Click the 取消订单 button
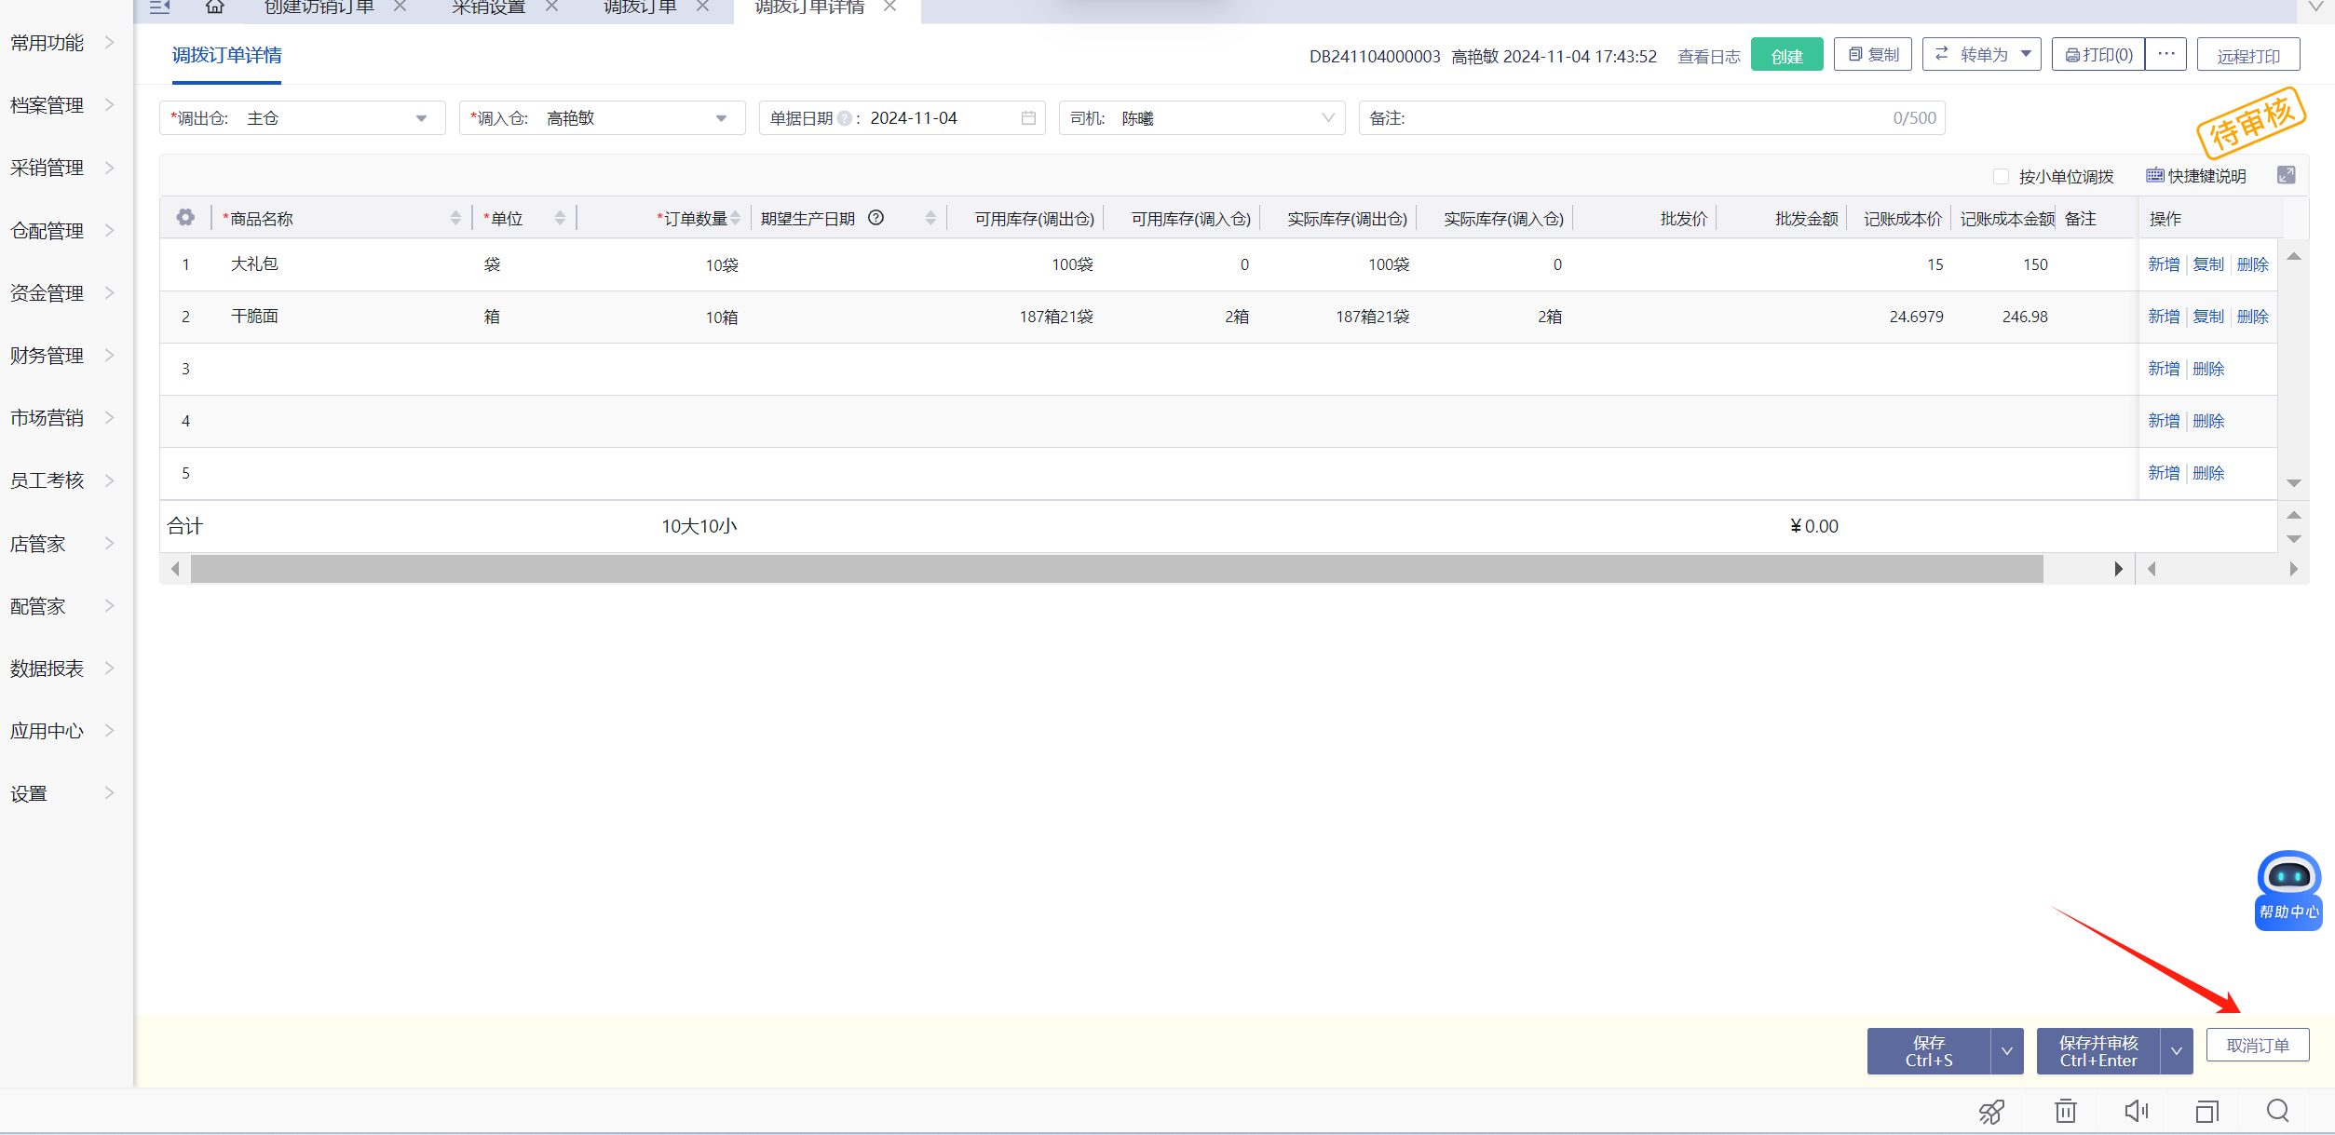The width and height of the screenshot is (2335, 1135). [x=2257, y=1046]
